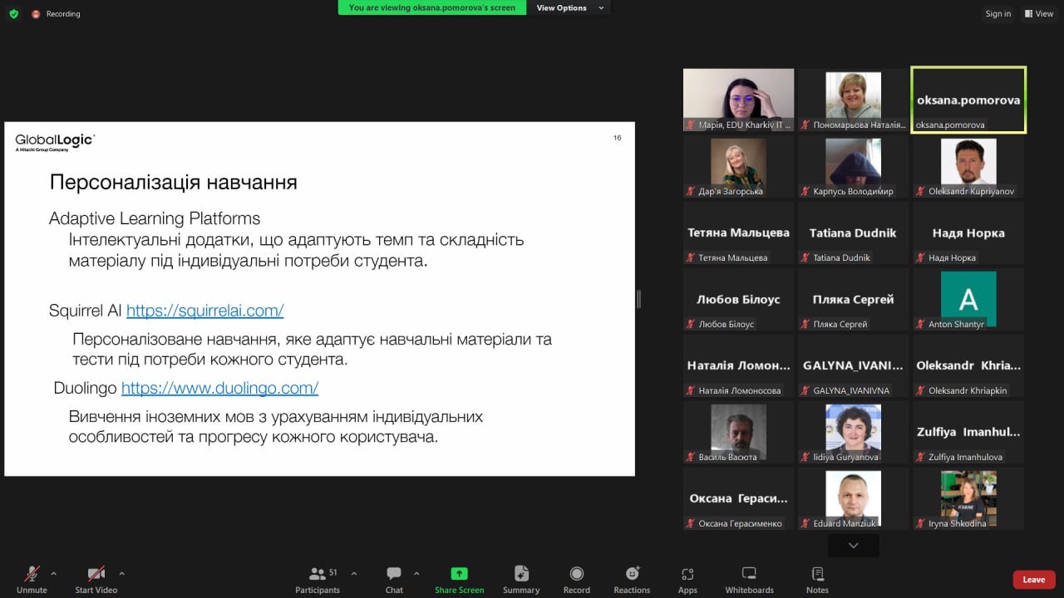This screenshot has height=598, width=1064.
Task: Select Оксана Герасименко participant tile
Action: pos(738,498)
